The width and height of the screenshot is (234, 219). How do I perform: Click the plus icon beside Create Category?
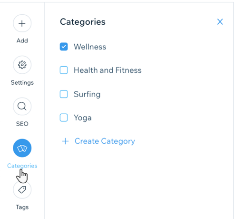[x=65, y=141]
